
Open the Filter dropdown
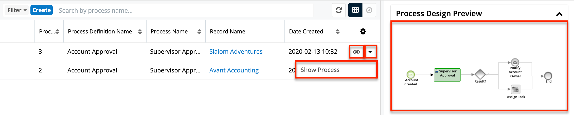[17, 10]
